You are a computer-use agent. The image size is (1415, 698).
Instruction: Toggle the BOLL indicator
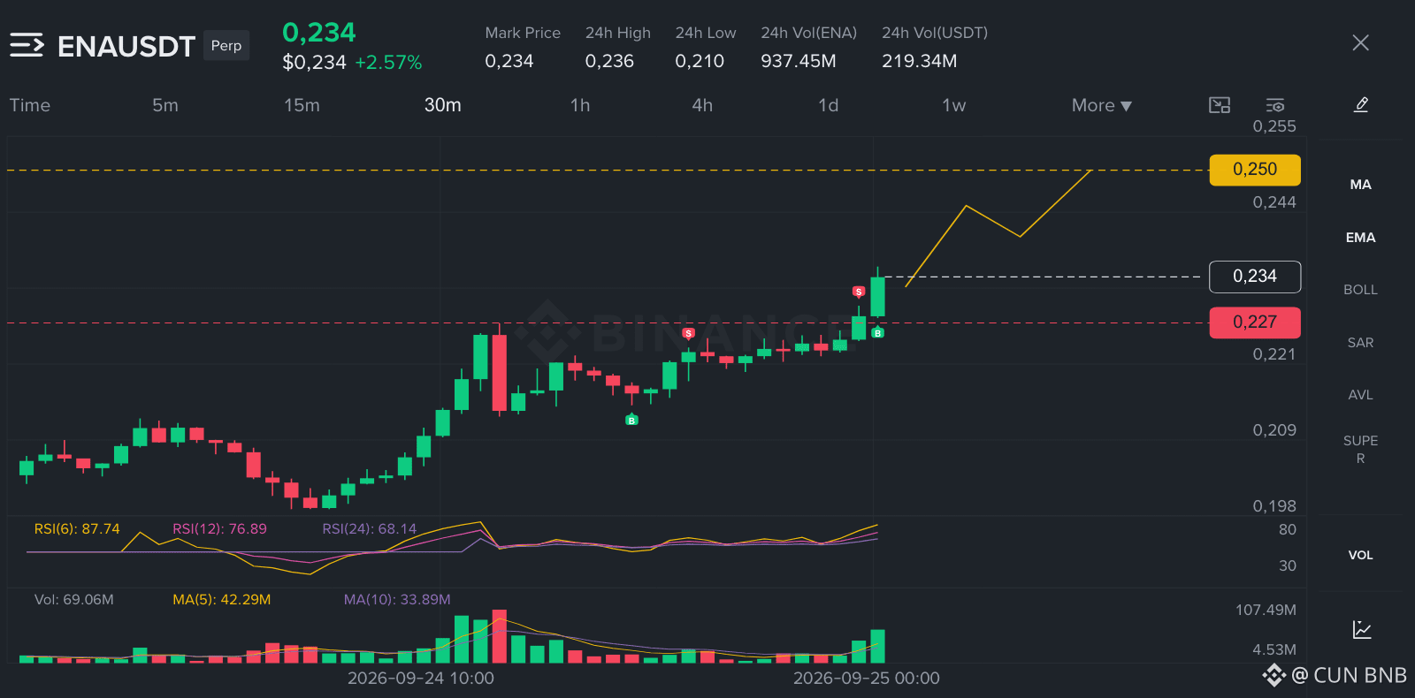(x=1360, y=290)
